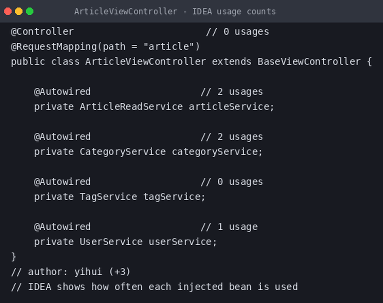Click the UserService type name

pyautogui.click(x=111, y=242)
